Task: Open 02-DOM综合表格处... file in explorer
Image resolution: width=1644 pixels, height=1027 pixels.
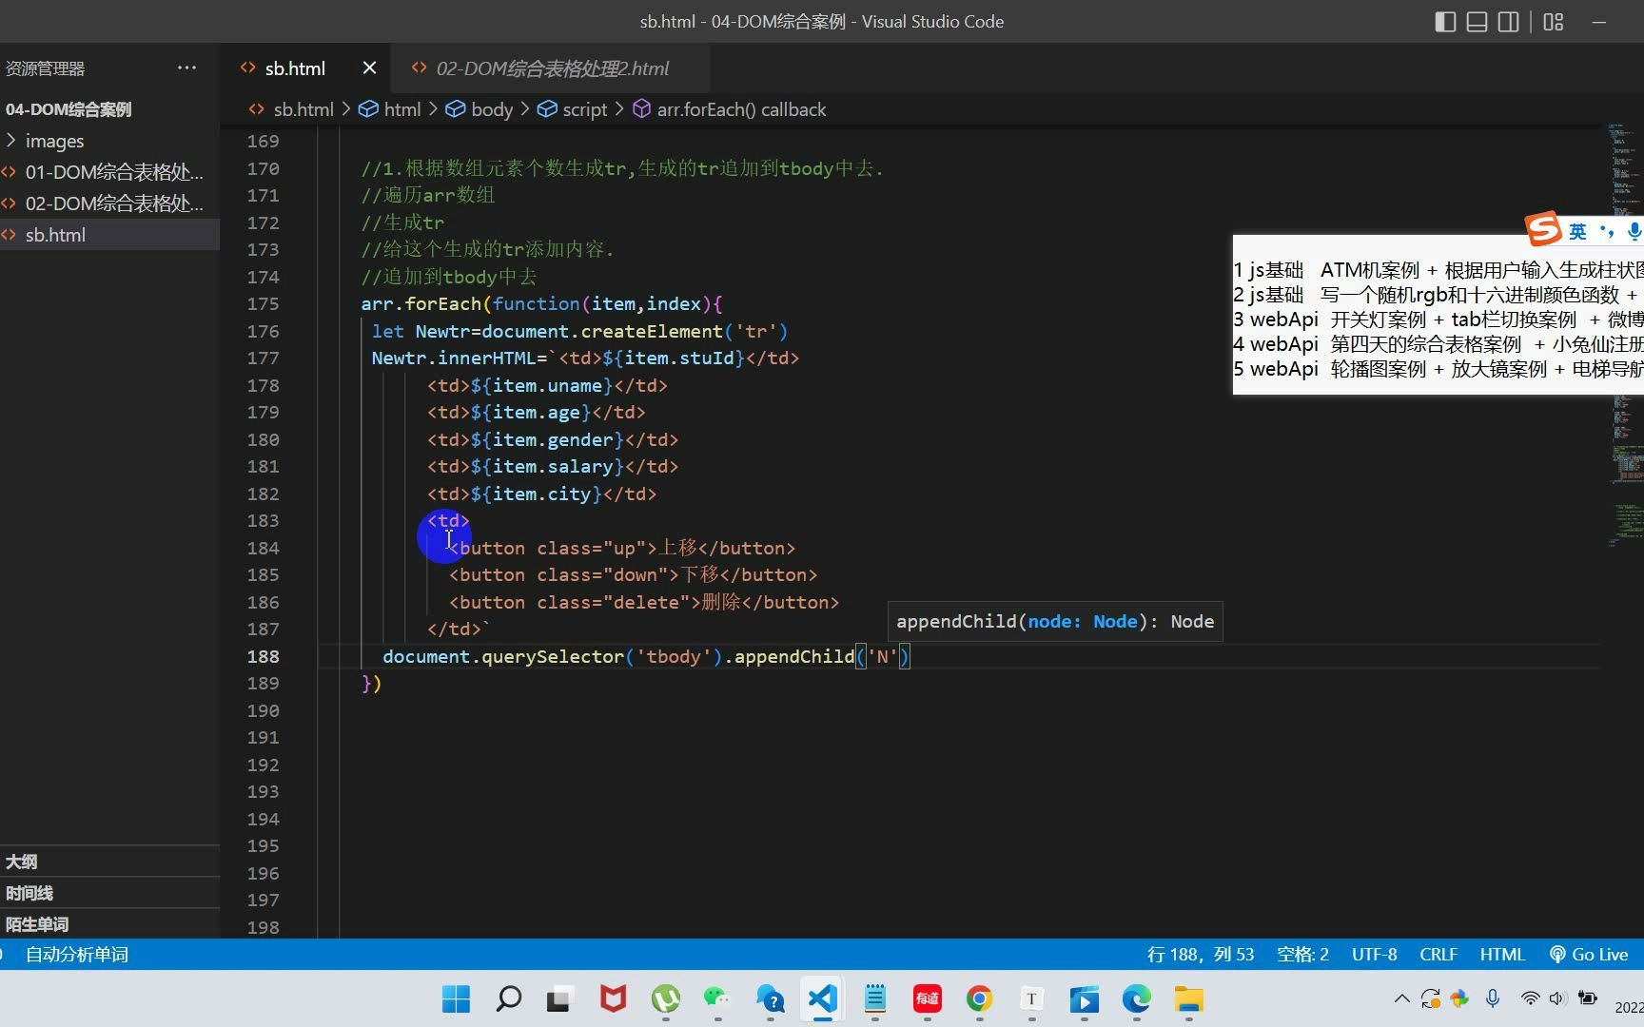Action: (x=109, y=203)
